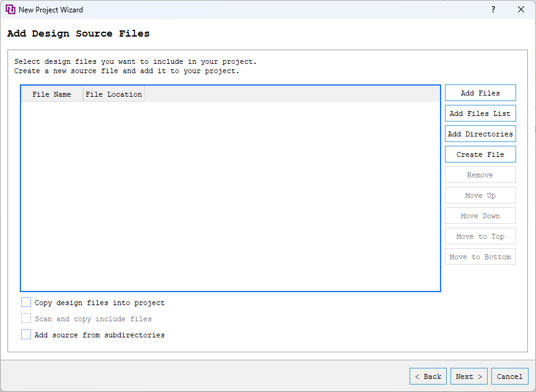Image resolution: width=536 pixels, height=392 pixels.
Task: Create a new source file
Action: [x=480, y=154]
